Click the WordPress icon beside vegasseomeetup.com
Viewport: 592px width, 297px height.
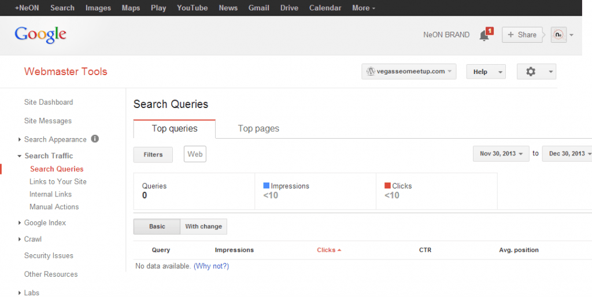(371, 71)
